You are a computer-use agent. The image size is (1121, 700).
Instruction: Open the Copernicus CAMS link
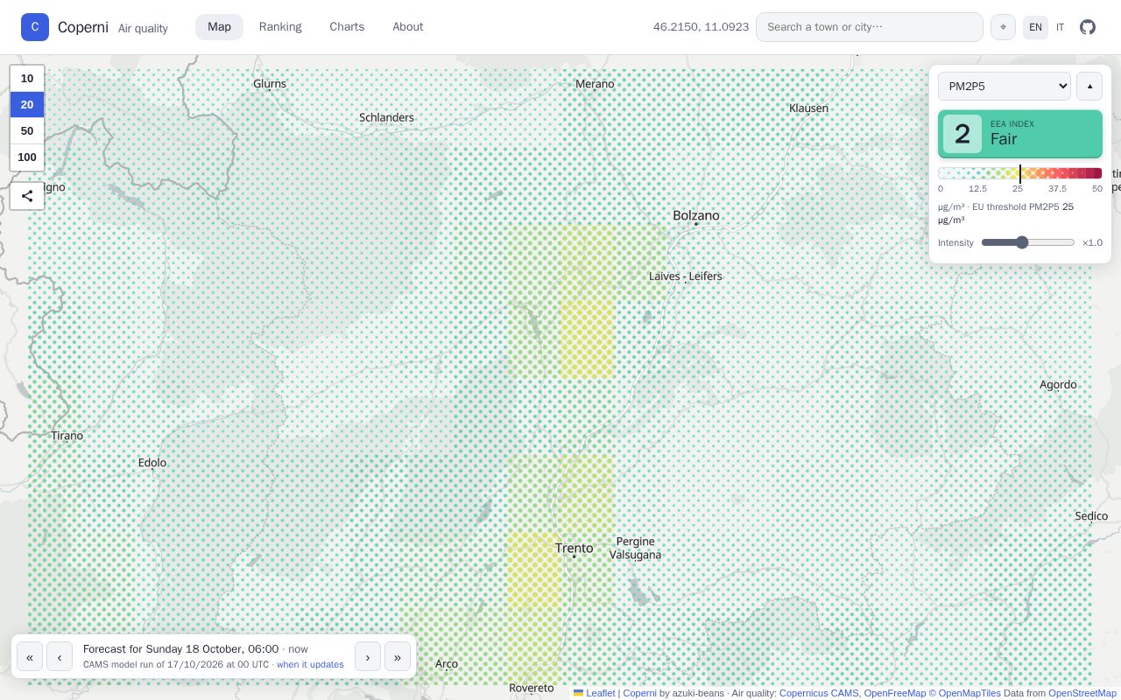point(819,693)
